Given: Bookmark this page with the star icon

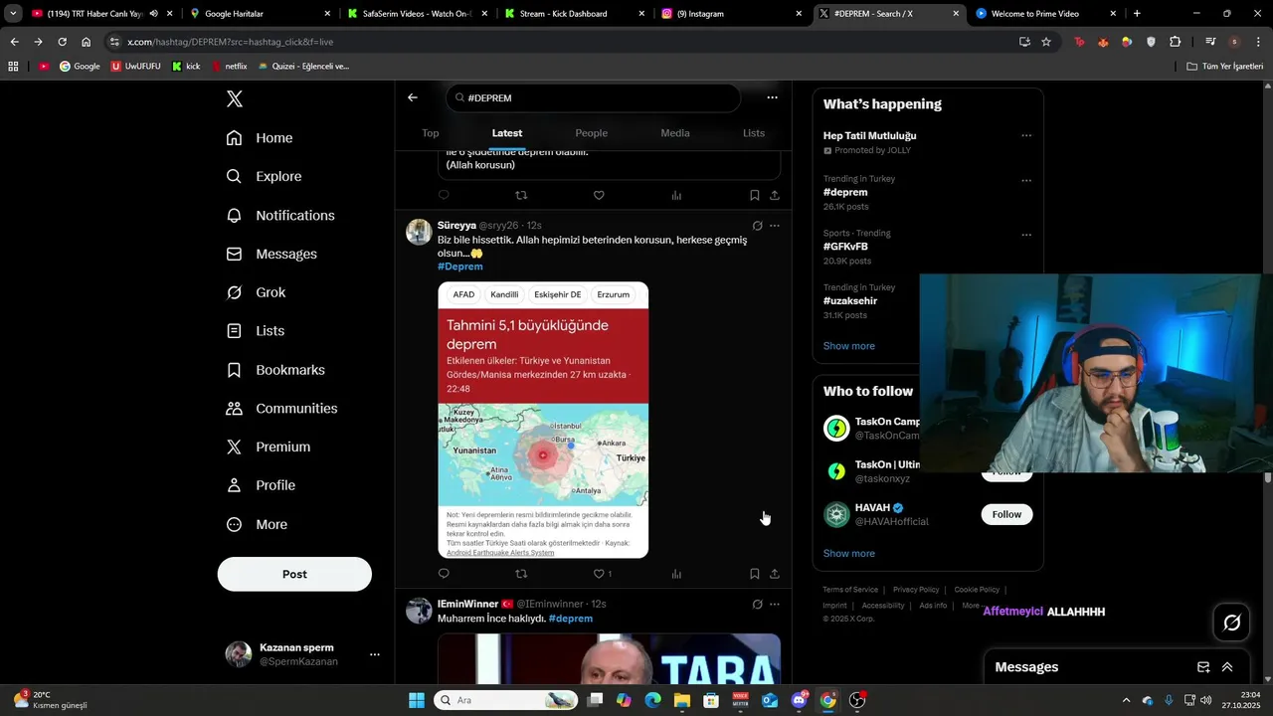Looking at the screenshot, I should point(1046,42).
